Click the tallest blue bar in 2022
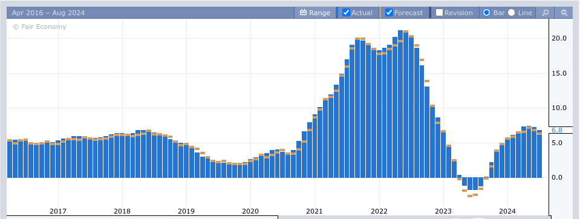The height and width of the screenshot is (219, 580). click(x=400, y=104)
